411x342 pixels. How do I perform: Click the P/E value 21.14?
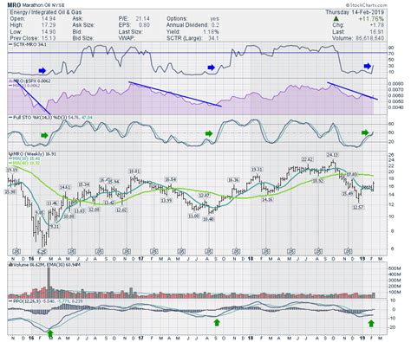click(x=143, y=19)
